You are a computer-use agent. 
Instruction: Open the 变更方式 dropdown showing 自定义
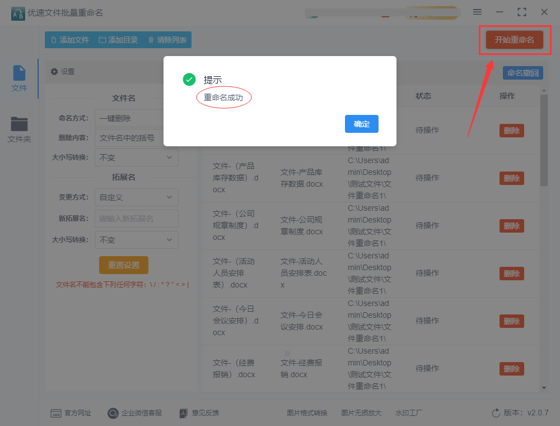click(x=137, y=197)
